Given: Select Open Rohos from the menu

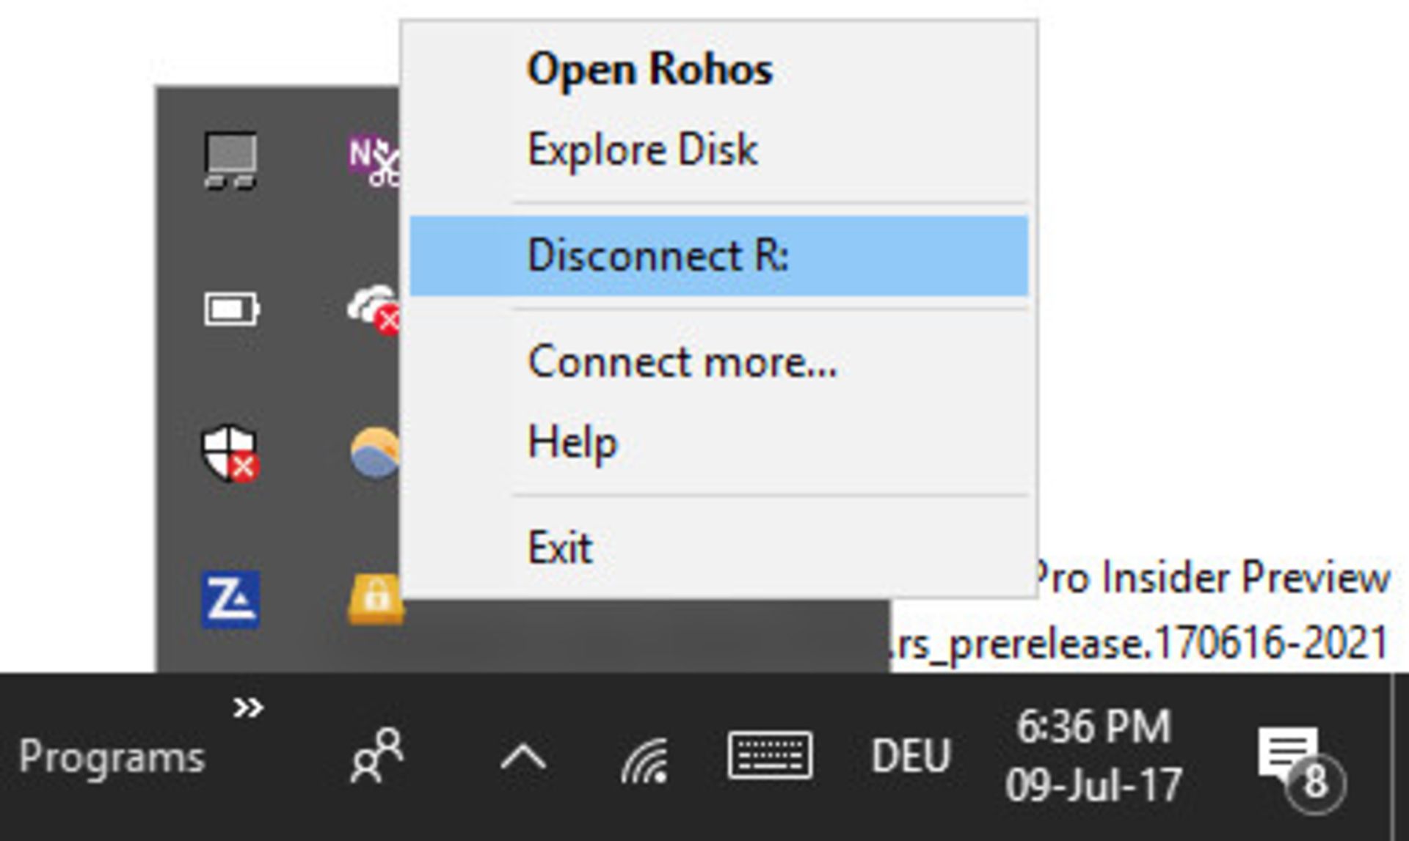Looking at the screenshot, I should click(650, 68).
